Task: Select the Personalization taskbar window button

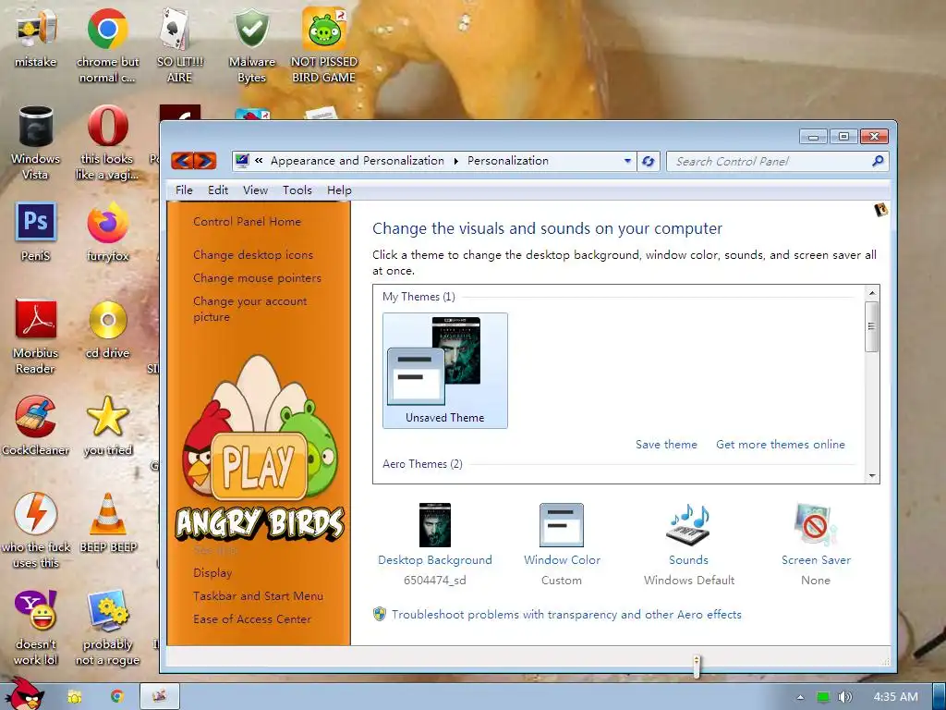Action: tap(160, 696)
